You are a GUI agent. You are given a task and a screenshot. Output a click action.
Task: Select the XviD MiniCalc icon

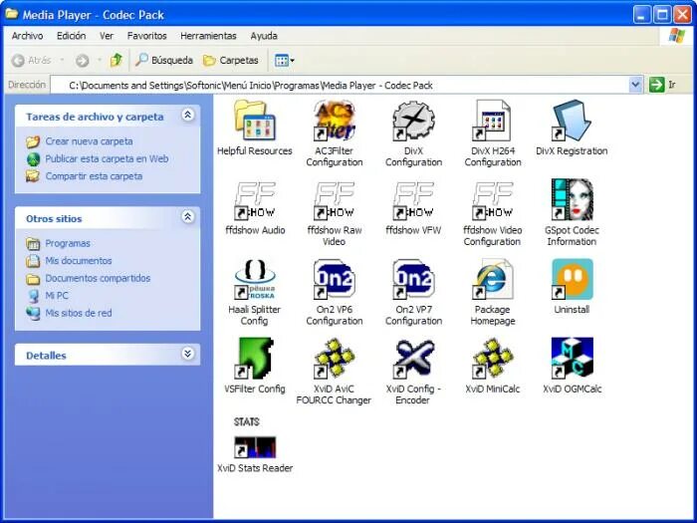pyautogui.click(x=493, y=359)
